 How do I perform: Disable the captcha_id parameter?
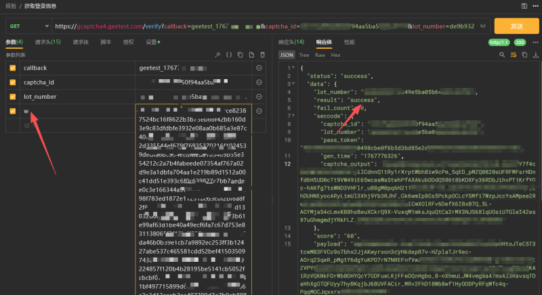point(12,83)
